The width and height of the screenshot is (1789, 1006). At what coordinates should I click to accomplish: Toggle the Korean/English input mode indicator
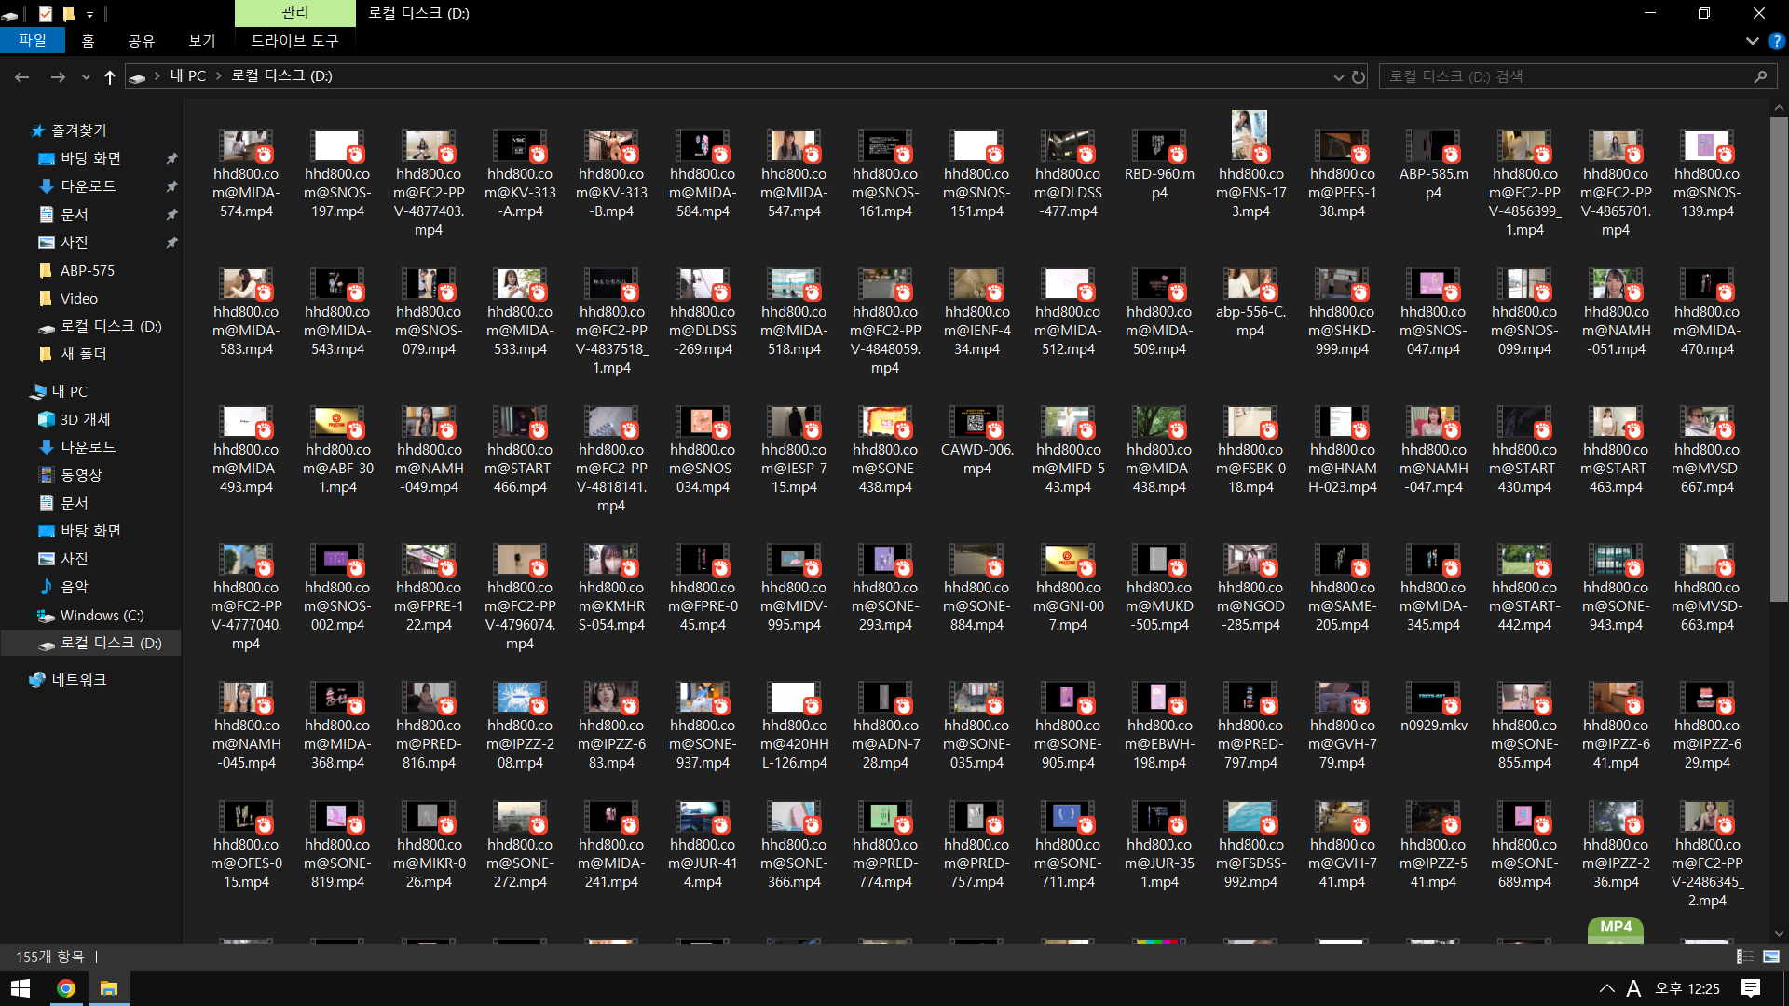tap(1633, 988)
